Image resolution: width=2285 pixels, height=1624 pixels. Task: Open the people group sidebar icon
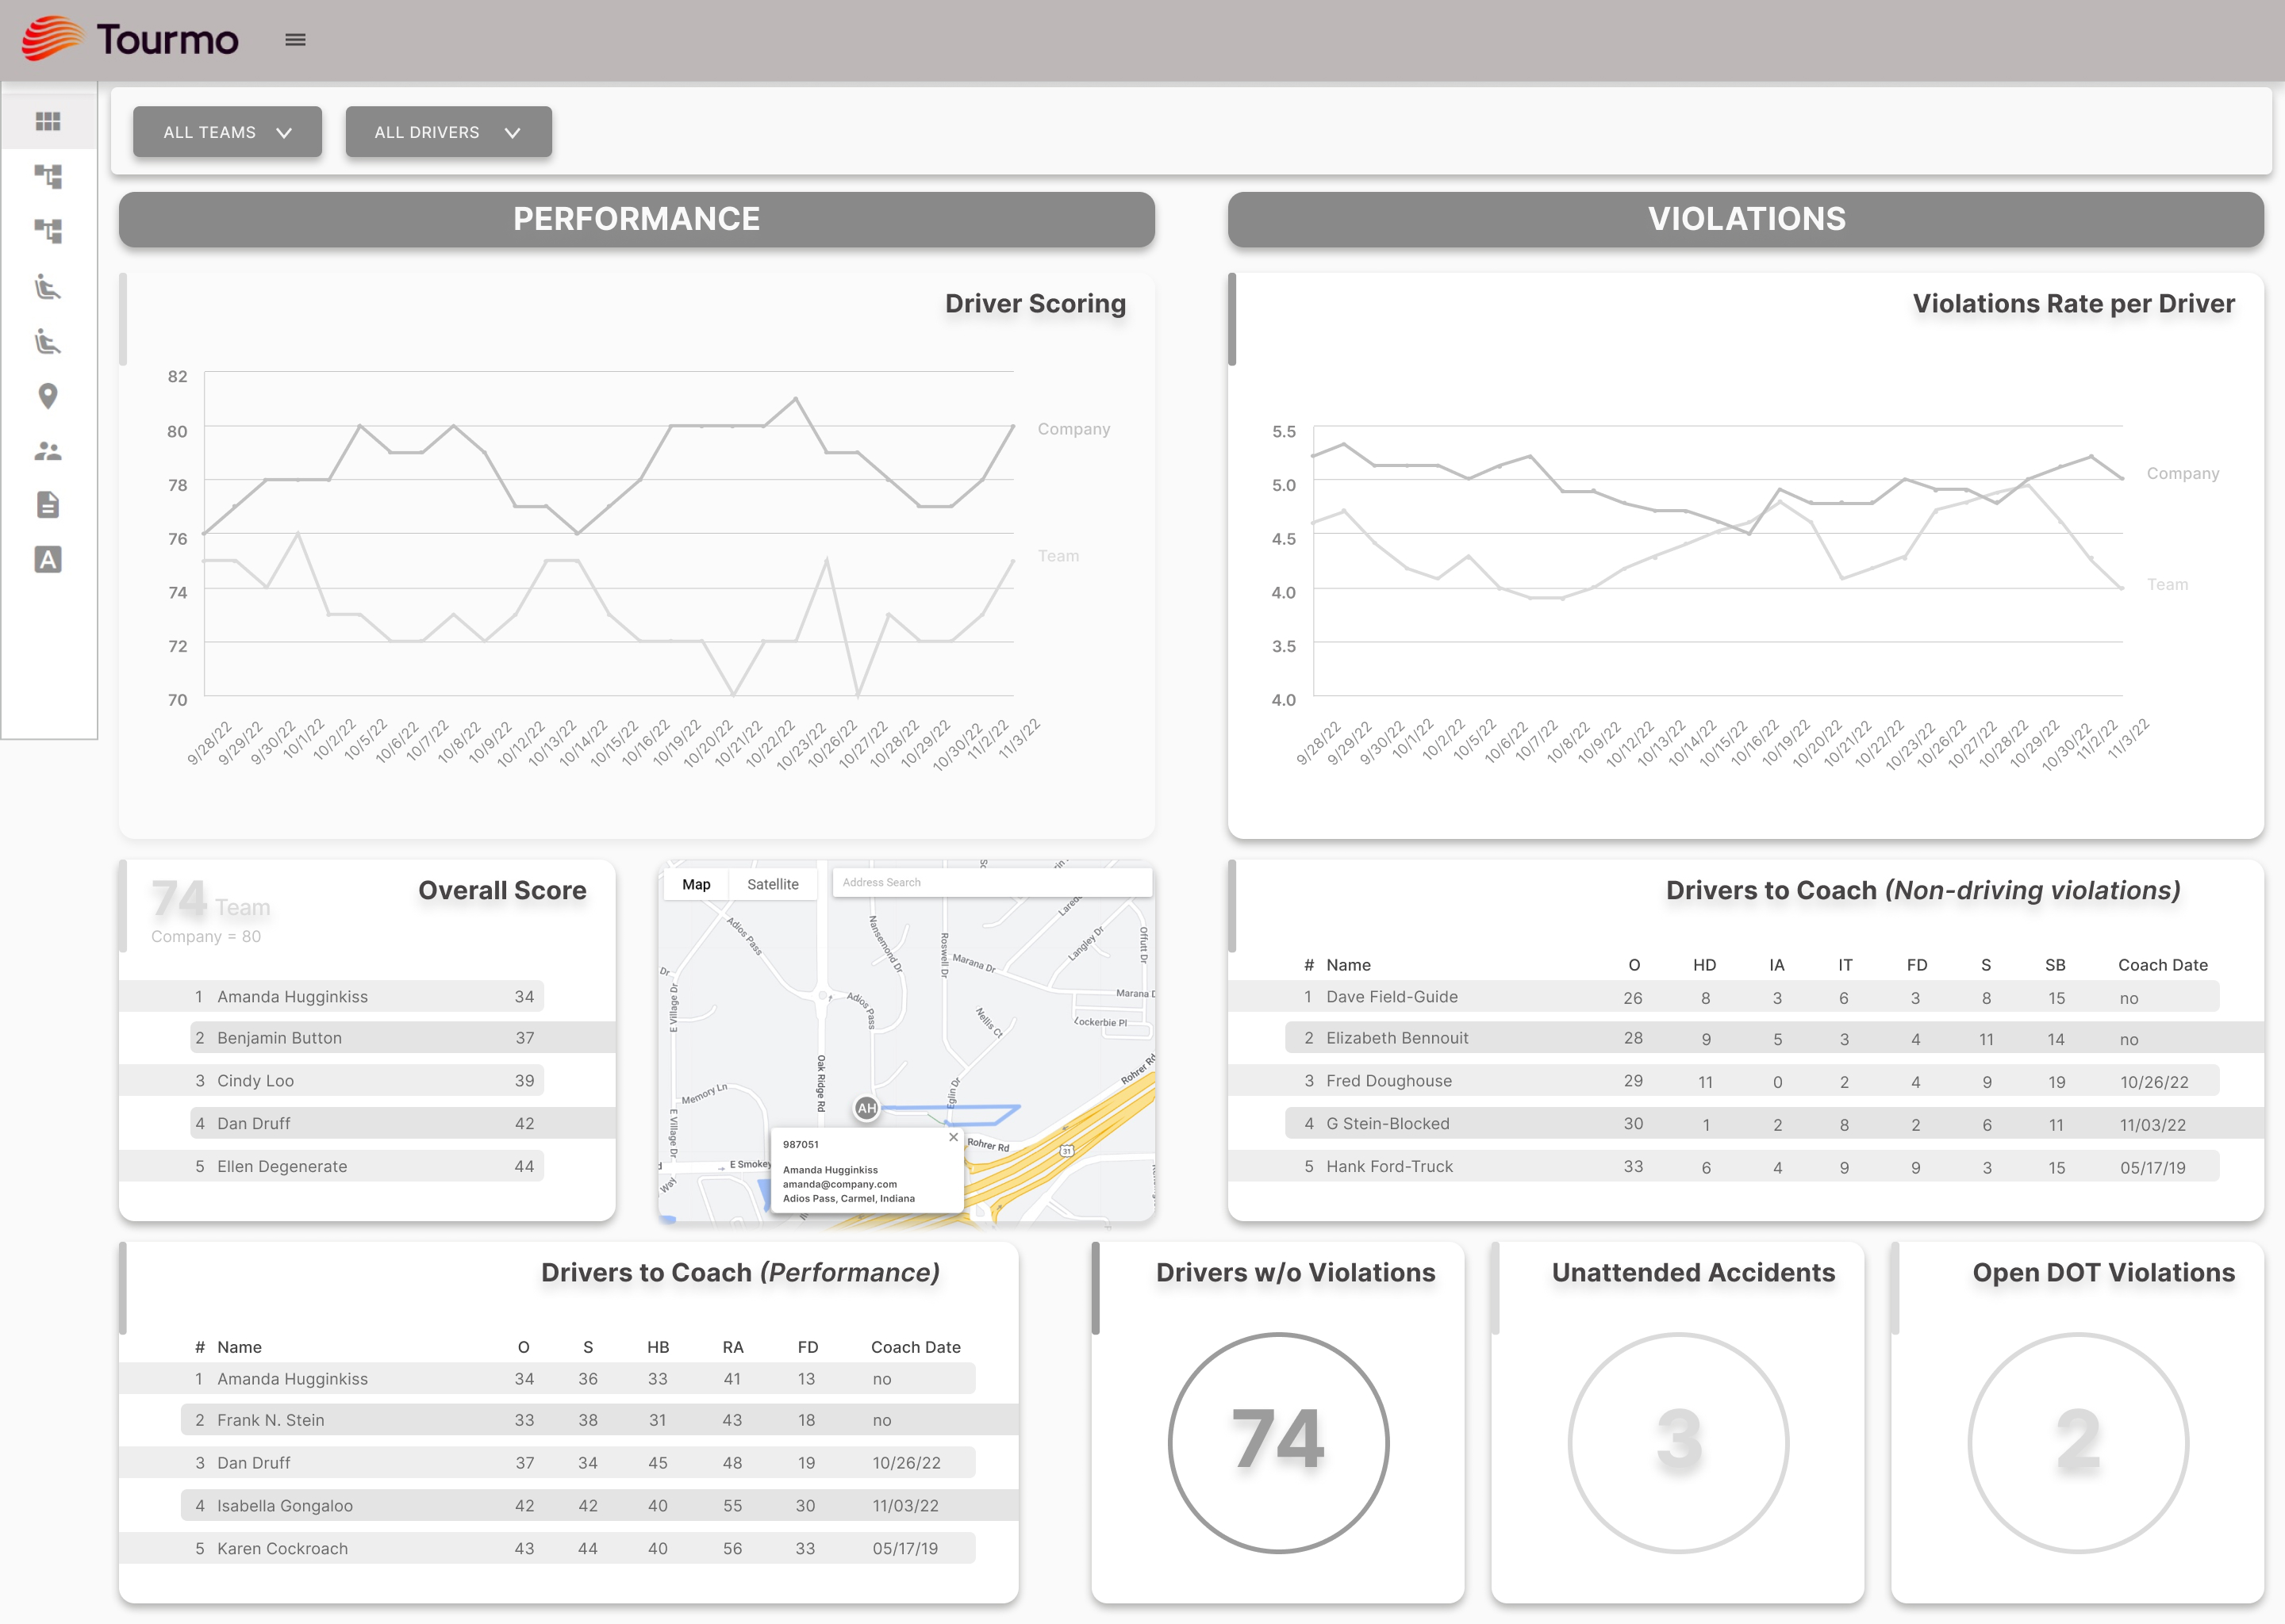[48, 451]
